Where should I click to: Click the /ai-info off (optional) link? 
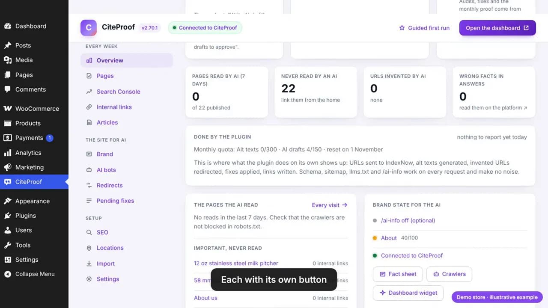(x=408, y=221)
